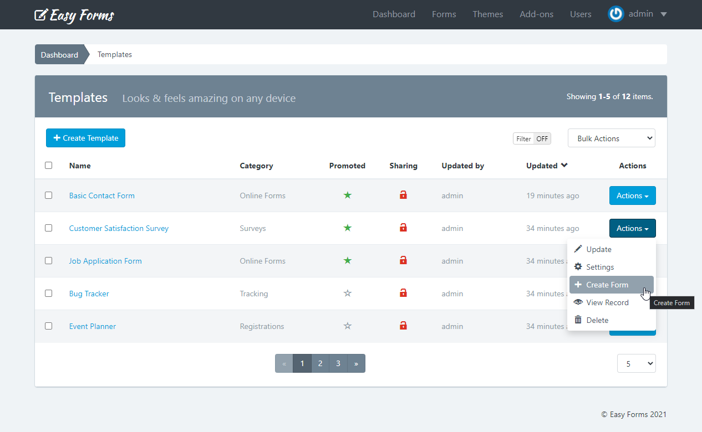Click the Easy Forms logo icon
The width and height of the screenshot is (702, 432).
click(42, 15)
